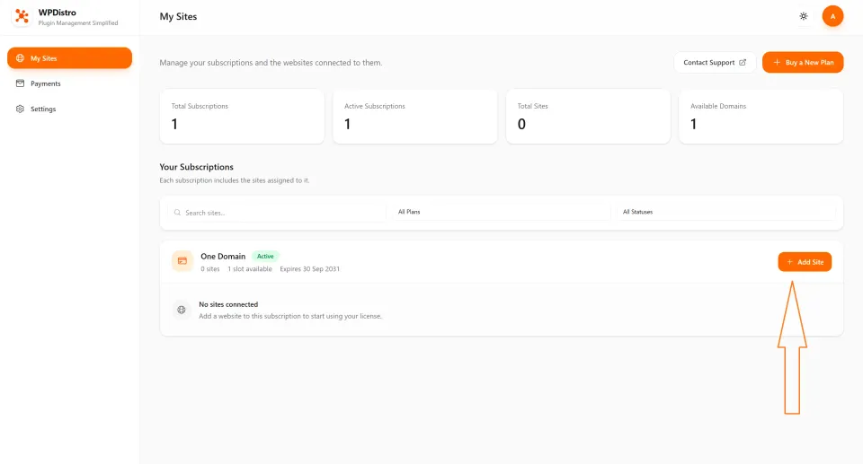Click the Contact Support button
The height and width of the screenshot is (464, 863).
point(715,63)
